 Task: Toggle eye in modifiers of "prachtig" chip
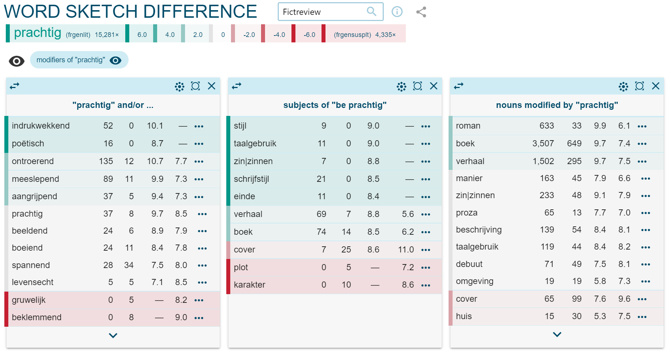[115, 60]
